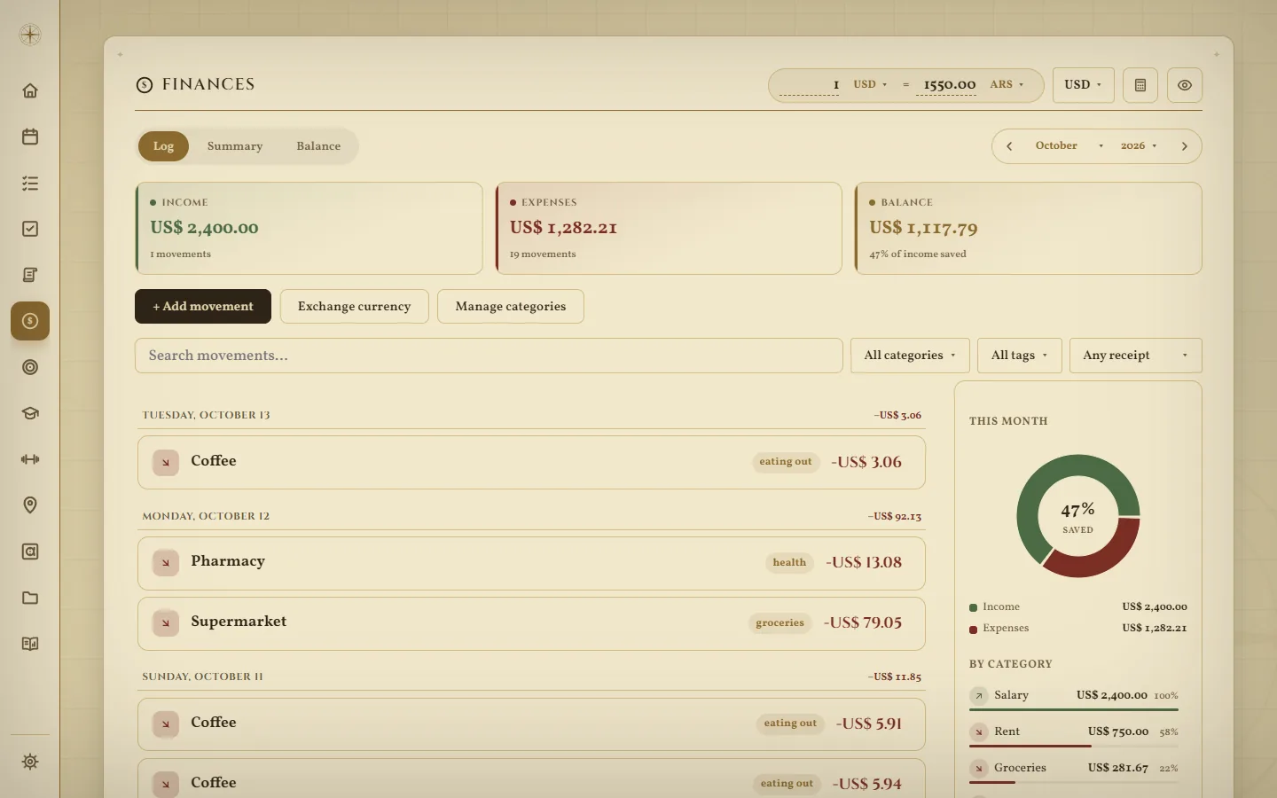This screenshot has height=798, width=1277.
Task: Expand the Any receipt filter
Action: 1135,356
